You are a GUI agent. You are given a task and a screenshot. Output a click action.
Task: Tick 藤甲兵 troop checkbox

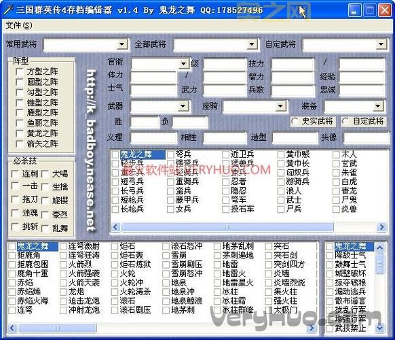pos(170,200)
